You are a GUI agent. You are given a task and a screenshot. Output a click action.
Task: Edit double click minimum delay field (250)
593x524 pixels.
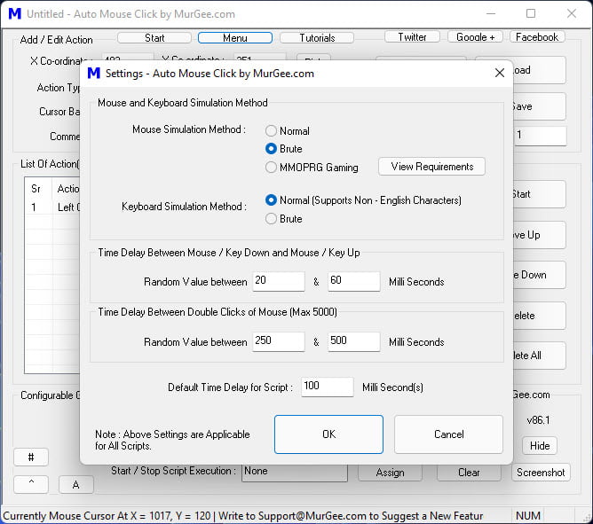click(x=279, y=341)
